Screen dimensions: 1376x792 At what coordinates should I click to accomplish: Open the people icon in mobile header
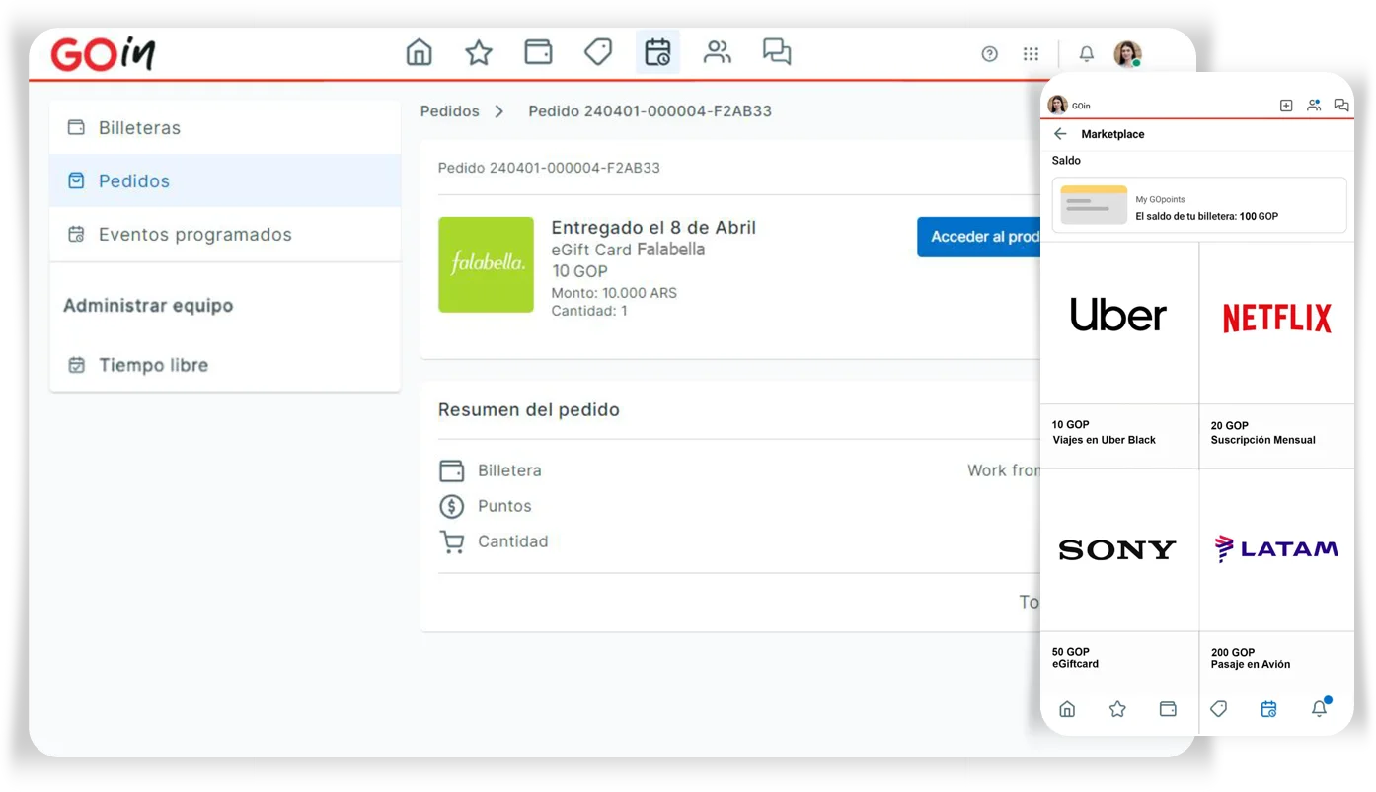click(x=1314, y=106)
